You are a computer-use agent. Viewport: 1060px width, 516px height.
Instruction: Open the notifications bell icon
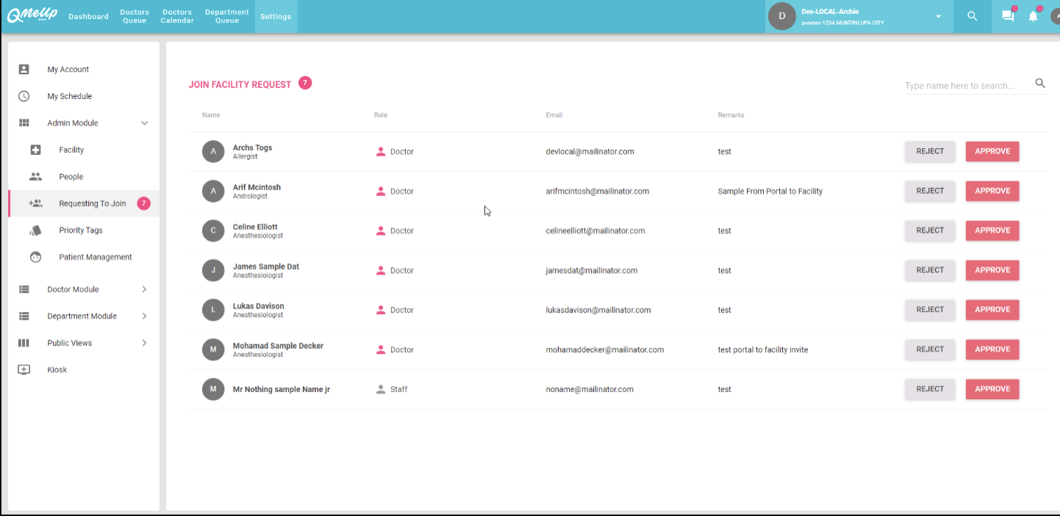1034,16
